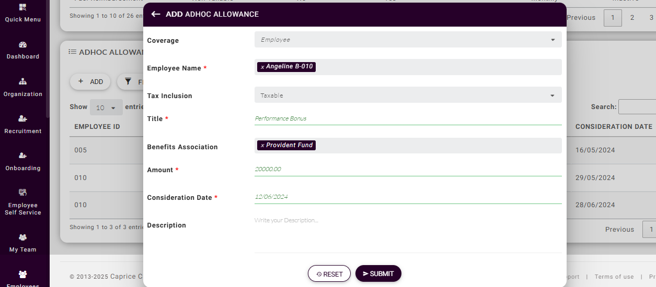Click the back arrow in modal header
Screen dimensions: 656x287
point(155,14)
